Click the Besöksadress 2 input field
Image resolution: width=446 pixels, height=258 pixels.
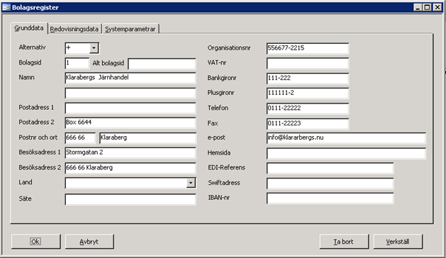(130, 168)
